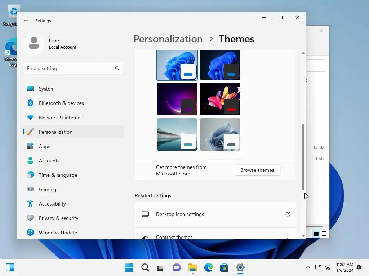
Task: Click the 13 KB file size entry
Action: click(x=318, y=147)
